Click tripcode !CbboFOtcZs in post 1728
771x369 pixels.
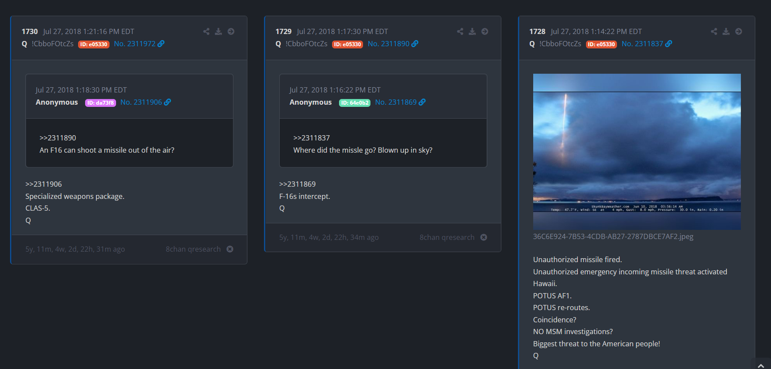pos(560,44)
